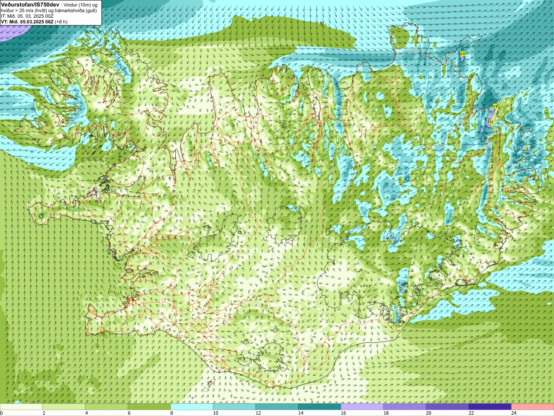
Task: Click the light cyan 8–10 m/s legend swatch
Action: [192, 407]
